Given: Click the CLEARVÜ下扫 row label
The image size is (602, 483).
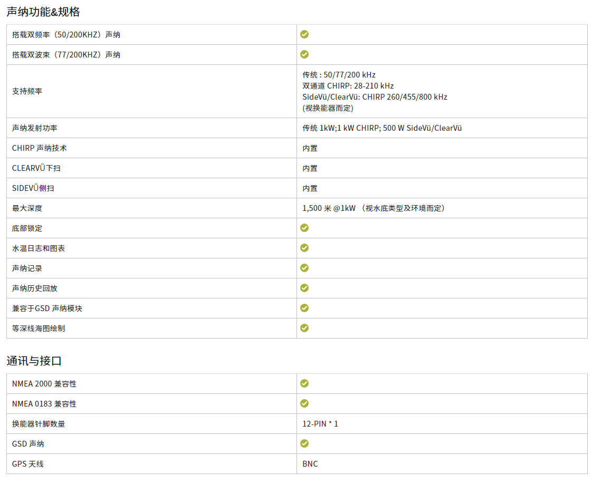Looking at the screenshot, I should [x=33, y=168].
